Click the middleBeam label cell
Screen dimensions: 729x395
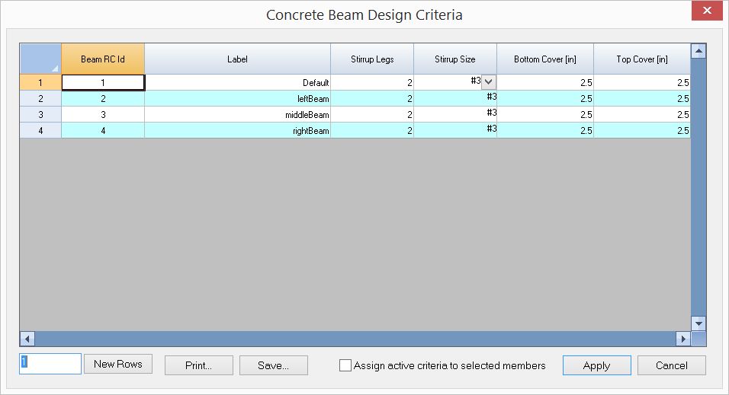(x=238, y=115)
